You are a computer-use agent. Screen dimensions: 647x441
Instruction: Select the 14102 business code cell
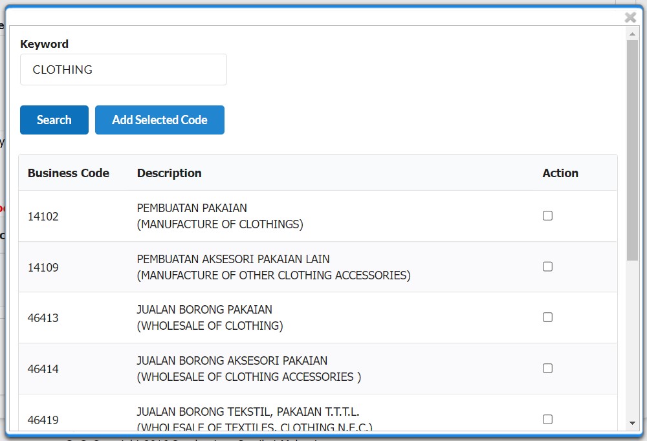click(43, 217)
